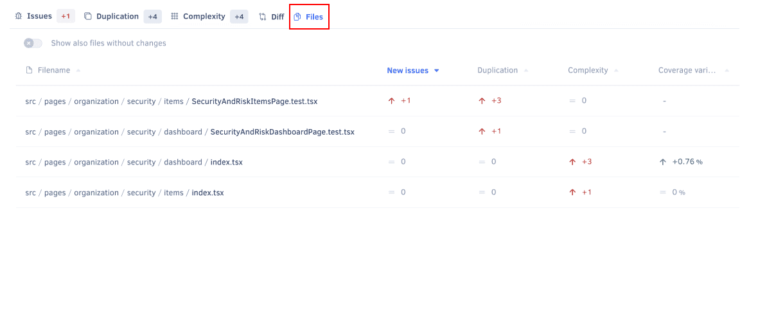Click the Issues bug icon
Screen dimensions: 758x312
19,17
